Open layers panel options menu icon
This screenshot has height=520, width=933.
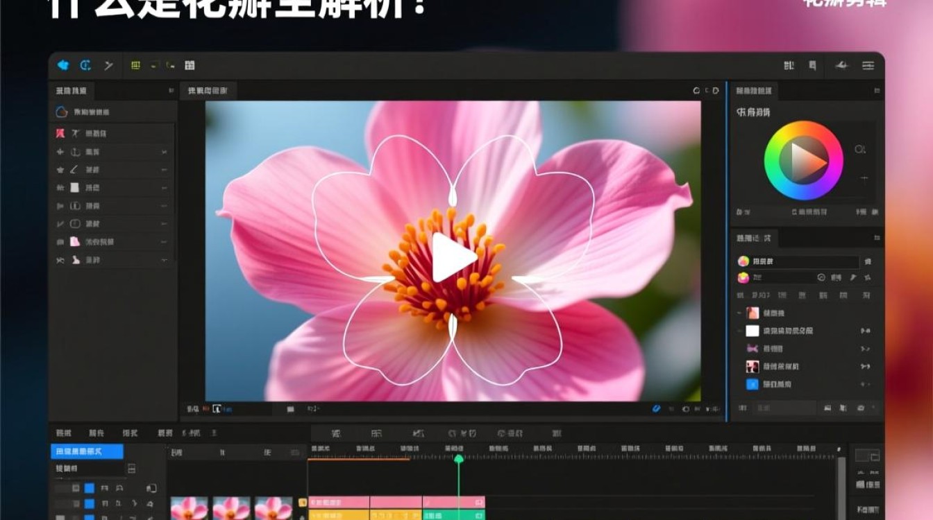tap(877, 238)
